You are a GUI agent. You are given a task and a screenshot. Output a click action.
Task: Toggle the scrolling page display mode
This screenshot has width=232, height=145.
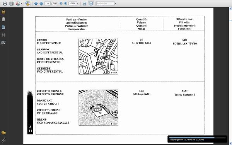click(x=84, y=3)
